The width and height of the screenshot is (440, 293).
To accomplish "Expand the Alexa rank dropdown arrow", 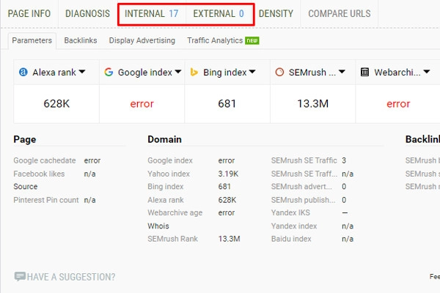I will pyautogui.click(x=81, y=72).
